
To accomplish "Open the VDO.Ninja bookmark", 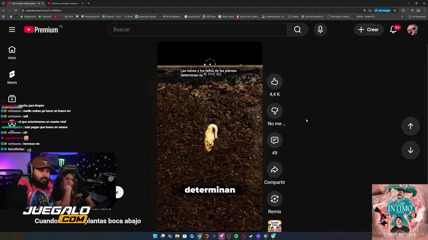I will pyautogui.click(x=209, y=17).
